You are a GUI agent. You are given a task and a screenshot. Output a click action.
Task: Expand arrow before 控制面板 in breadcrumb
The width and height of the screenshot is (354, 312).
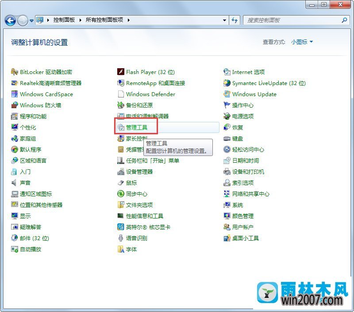point(48,20)
